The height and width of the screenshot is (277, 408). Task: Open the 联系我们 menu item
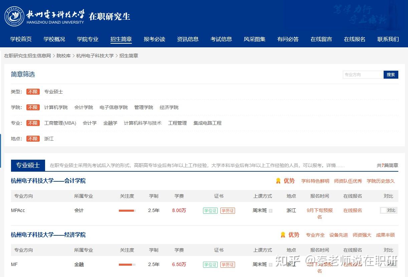388,39
